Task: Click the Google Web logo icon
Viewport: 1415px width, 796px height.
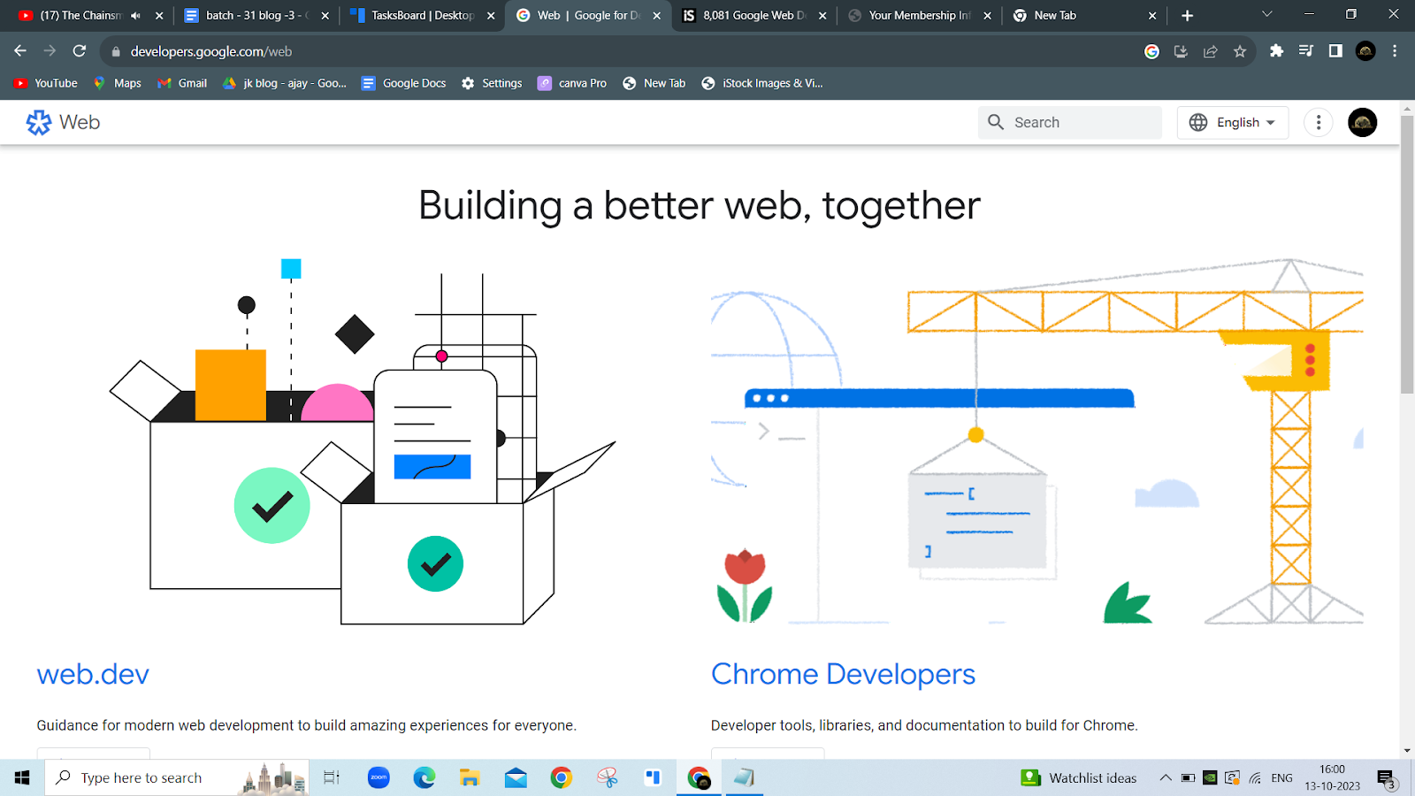Action: click(39, 122)
